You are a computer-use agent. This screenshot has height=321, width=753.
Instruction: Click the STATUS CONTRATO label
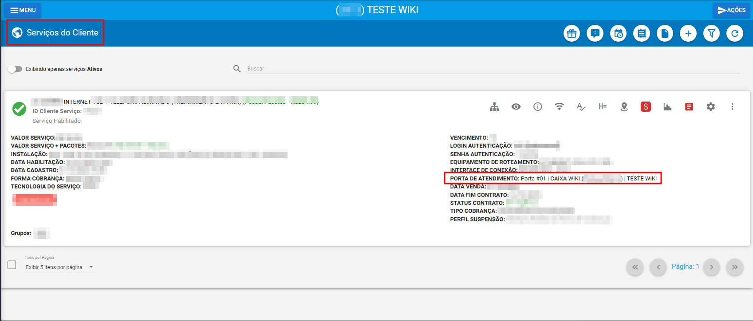477,203
